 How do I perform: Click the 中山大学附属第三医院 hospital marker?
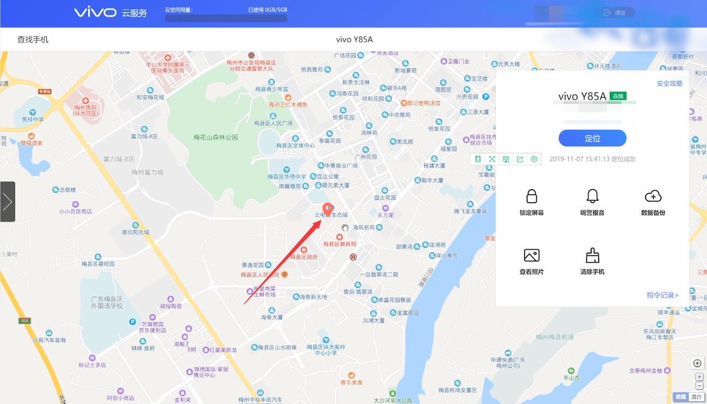point(168,58)
